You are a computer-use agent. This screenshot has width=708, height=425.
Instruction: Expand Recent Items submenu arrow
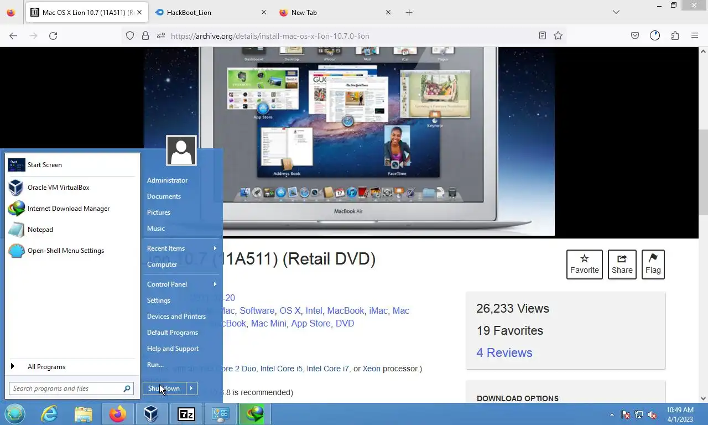pos(215,248)
